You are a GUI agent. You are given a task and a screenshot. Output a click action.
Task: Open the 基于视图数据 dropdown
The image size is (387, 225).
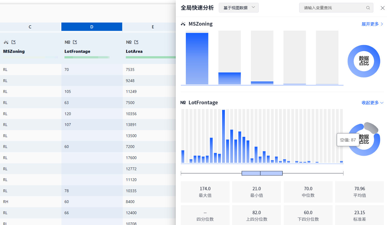point(239,8)
